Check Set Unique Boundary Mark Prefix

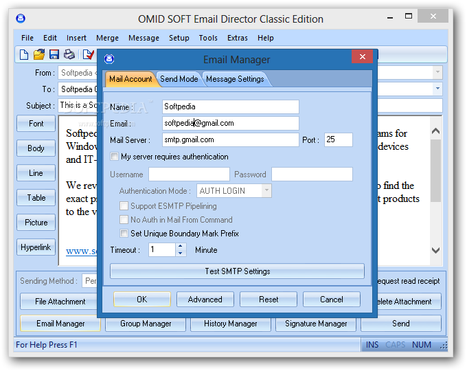[124, 234]
